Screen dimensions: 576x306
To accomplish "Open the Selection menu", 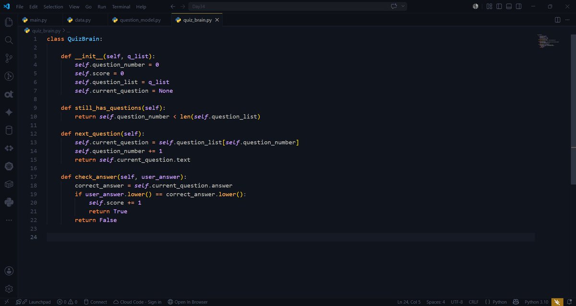I will (x=53, y=7).
